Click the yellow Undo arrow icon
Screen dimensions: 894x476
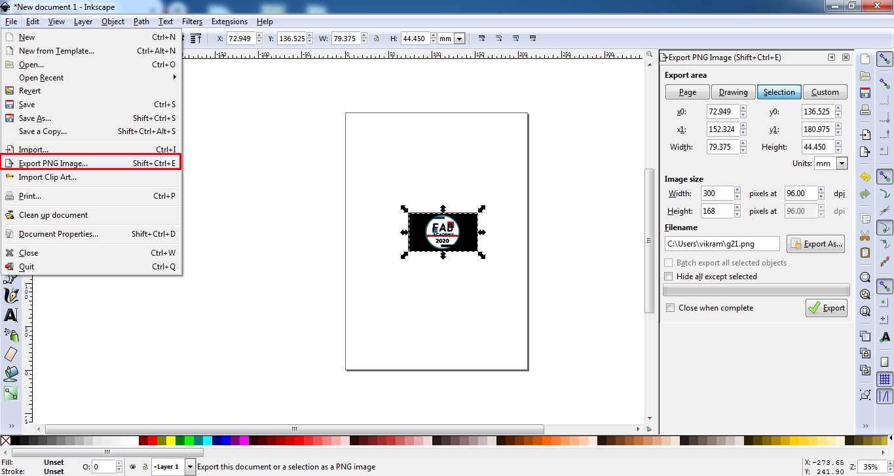pyautogui.click(x=865, y=177)
